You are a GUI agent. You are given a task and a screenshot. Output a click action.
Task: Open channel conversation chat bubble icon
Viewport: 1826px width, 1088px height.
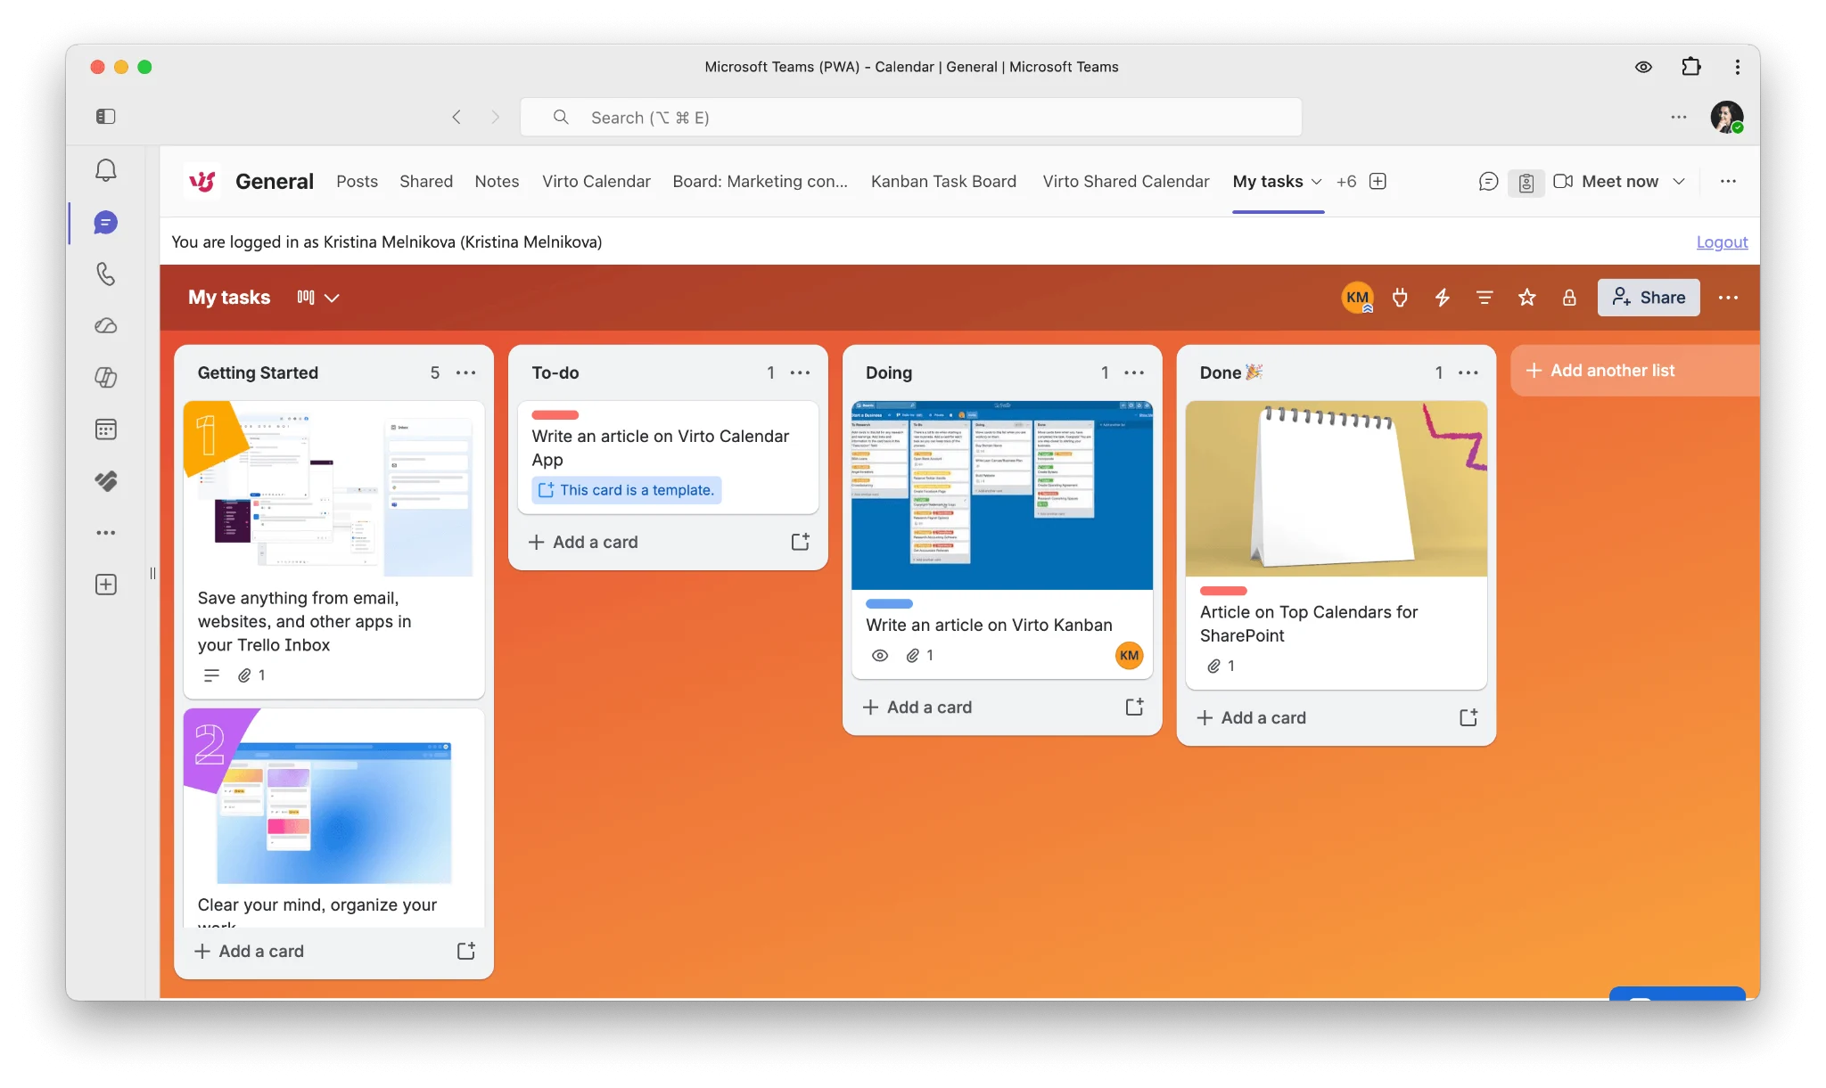(x=1488, y=182)
